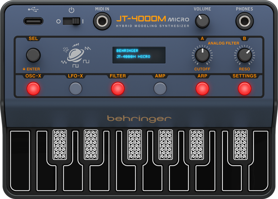Toggle the SETTINGS button
278x199 pixels.
click(245, 88)
